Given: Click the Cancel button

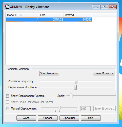Looking at the screenshot, I should 48,118.
